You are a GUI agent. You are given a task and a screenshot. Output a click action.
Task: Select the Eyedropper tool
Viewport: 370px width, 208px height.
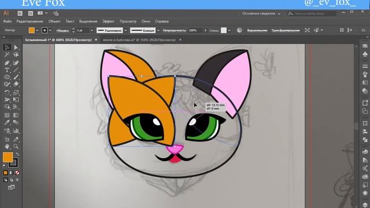pyautogui.click(x=7, y=122)
